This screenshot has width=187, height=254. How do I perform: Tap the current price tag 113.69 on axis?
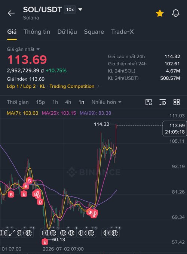(175, 128)
